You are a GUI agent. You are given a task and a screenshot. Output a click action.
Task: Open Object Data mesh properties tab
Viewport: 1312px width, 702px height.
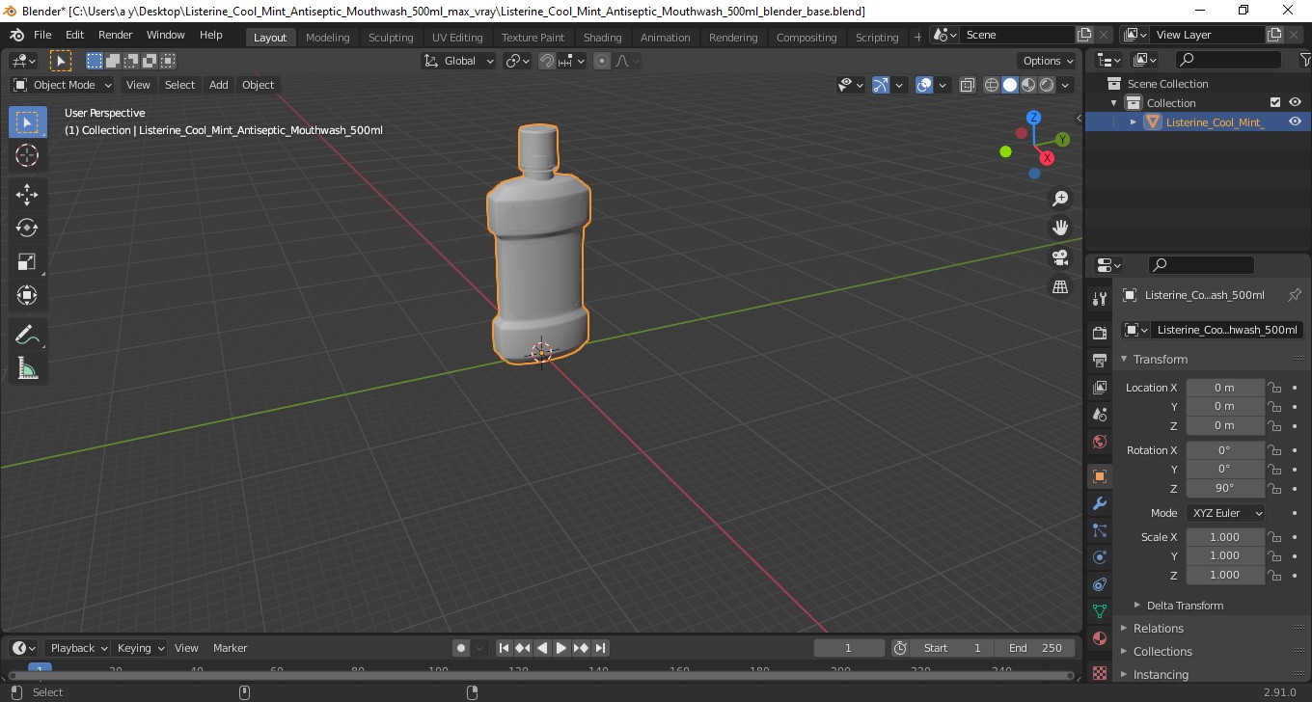click(x=1099, y=611)
